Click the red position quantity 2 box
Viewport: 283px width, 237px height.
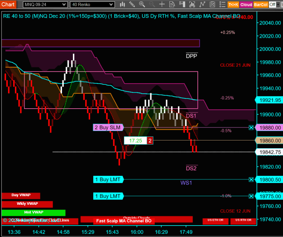(x=150, y=140)
